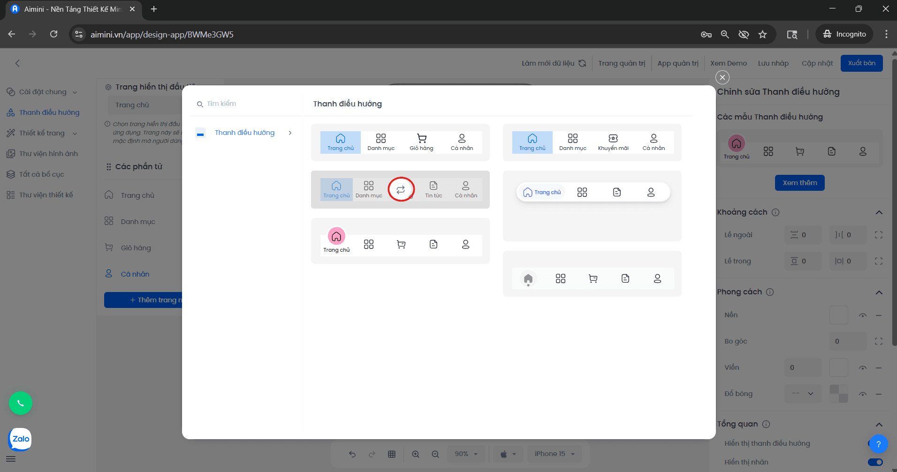Open the iPhone 15 device dropdown
897x472 pixels.
554,454
